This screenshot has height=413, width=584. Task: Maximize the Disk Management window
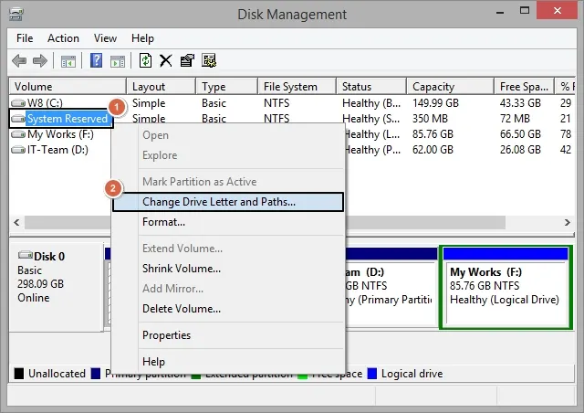(525, 11)
